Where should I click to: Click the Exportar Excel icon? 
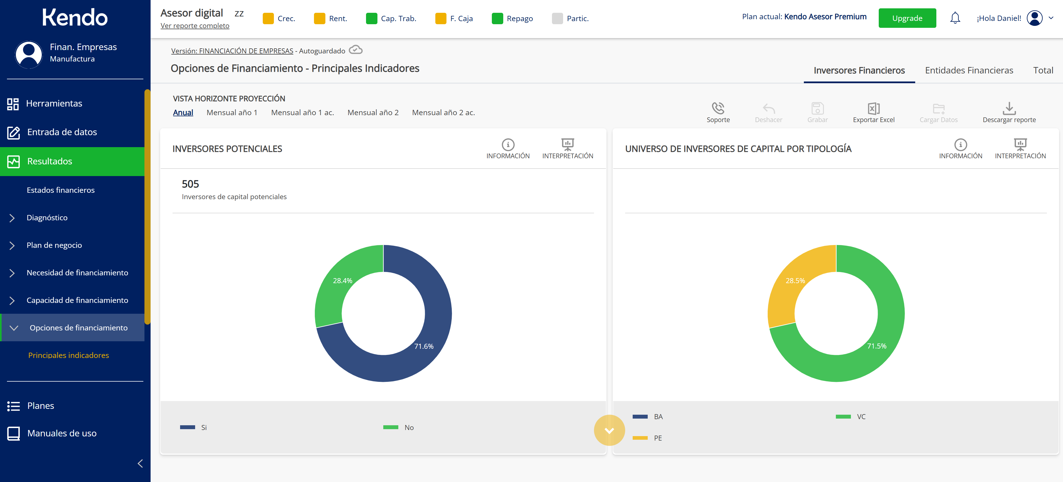tap(873, 108)
